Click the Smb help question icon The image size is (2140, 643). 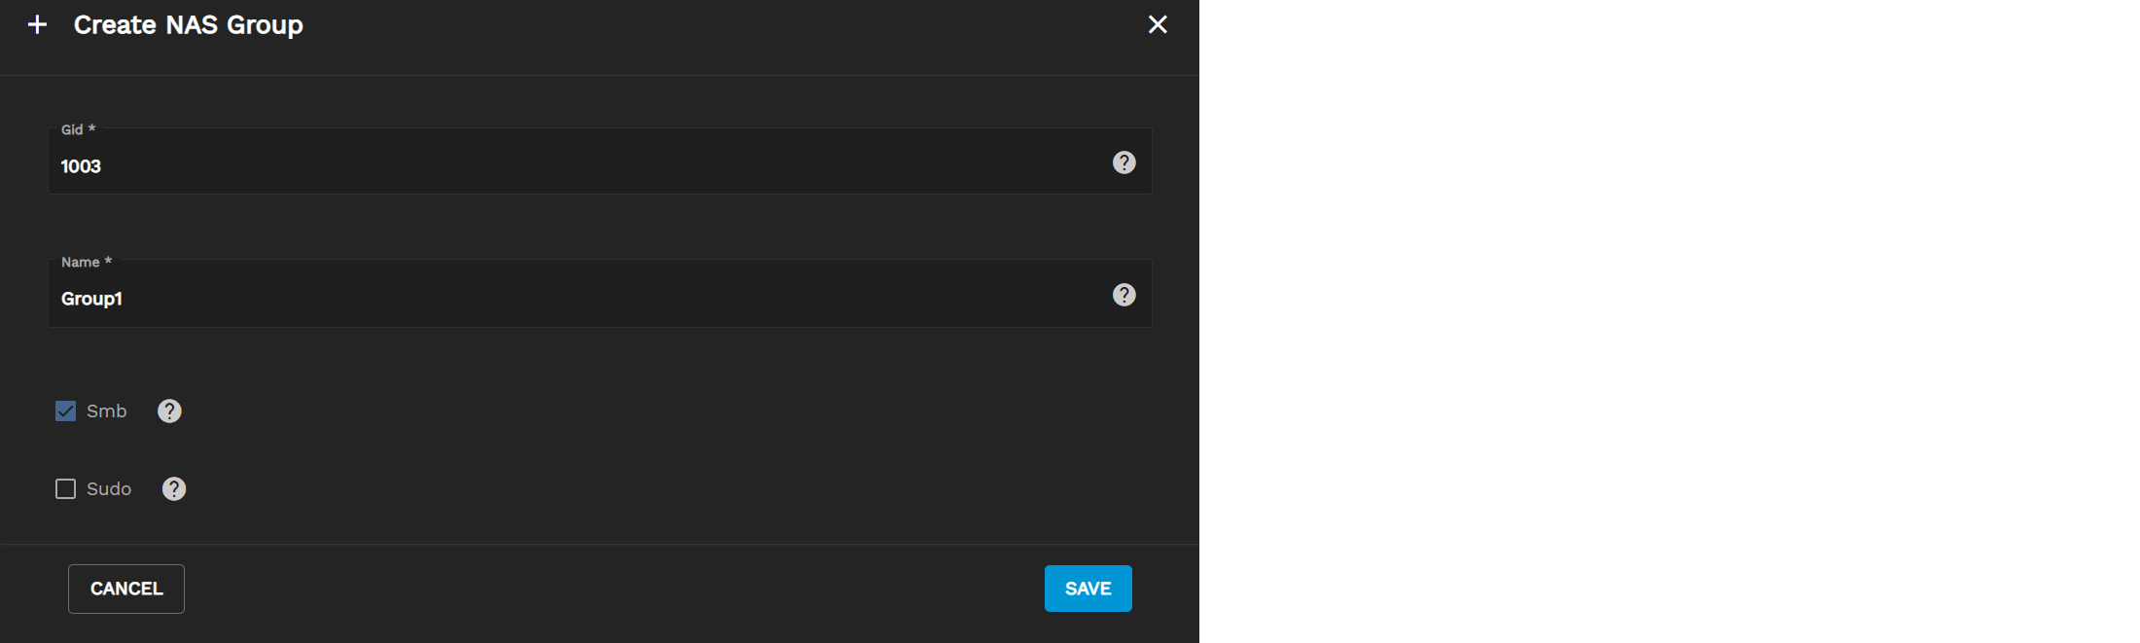pos(169,411)
